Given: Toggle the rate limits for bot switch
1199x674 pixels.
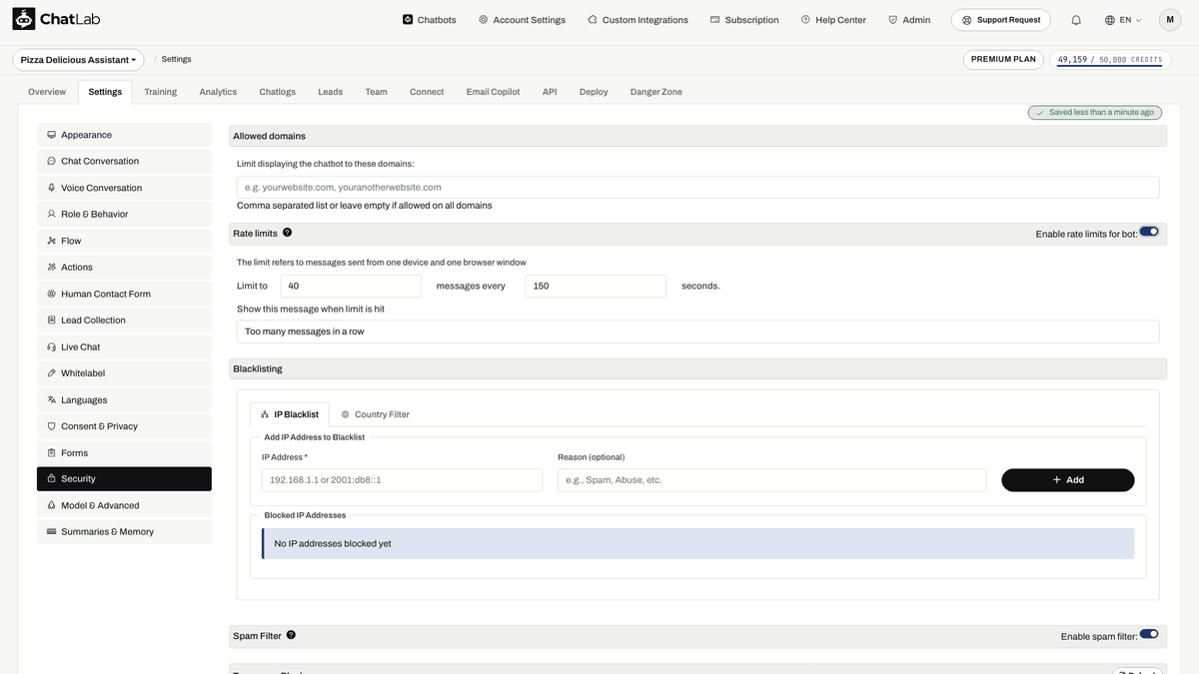Looking at the screenshot, I should 1149,232.
